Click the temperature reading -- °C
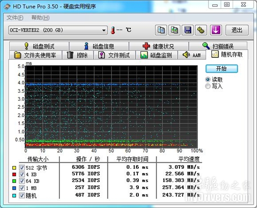This screenshot has width=257, height=208. point(124,30)
